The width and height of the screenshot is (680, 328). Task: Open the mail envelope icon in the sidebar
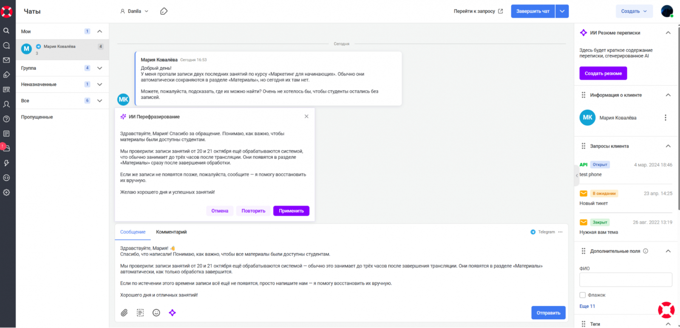click(6, 60)
